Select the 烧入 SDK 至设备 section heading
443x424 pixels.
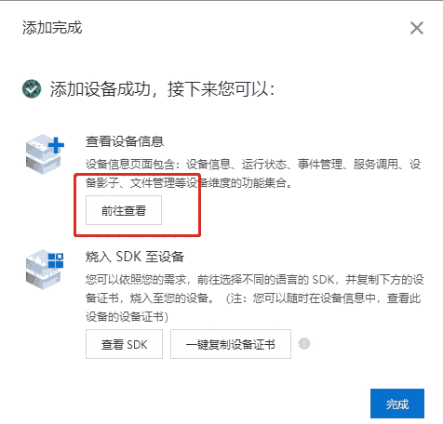click(x=135, y=257)
